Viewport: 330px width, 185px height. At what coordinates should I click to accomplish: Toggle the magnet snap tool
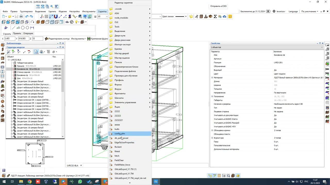point(56,16)
